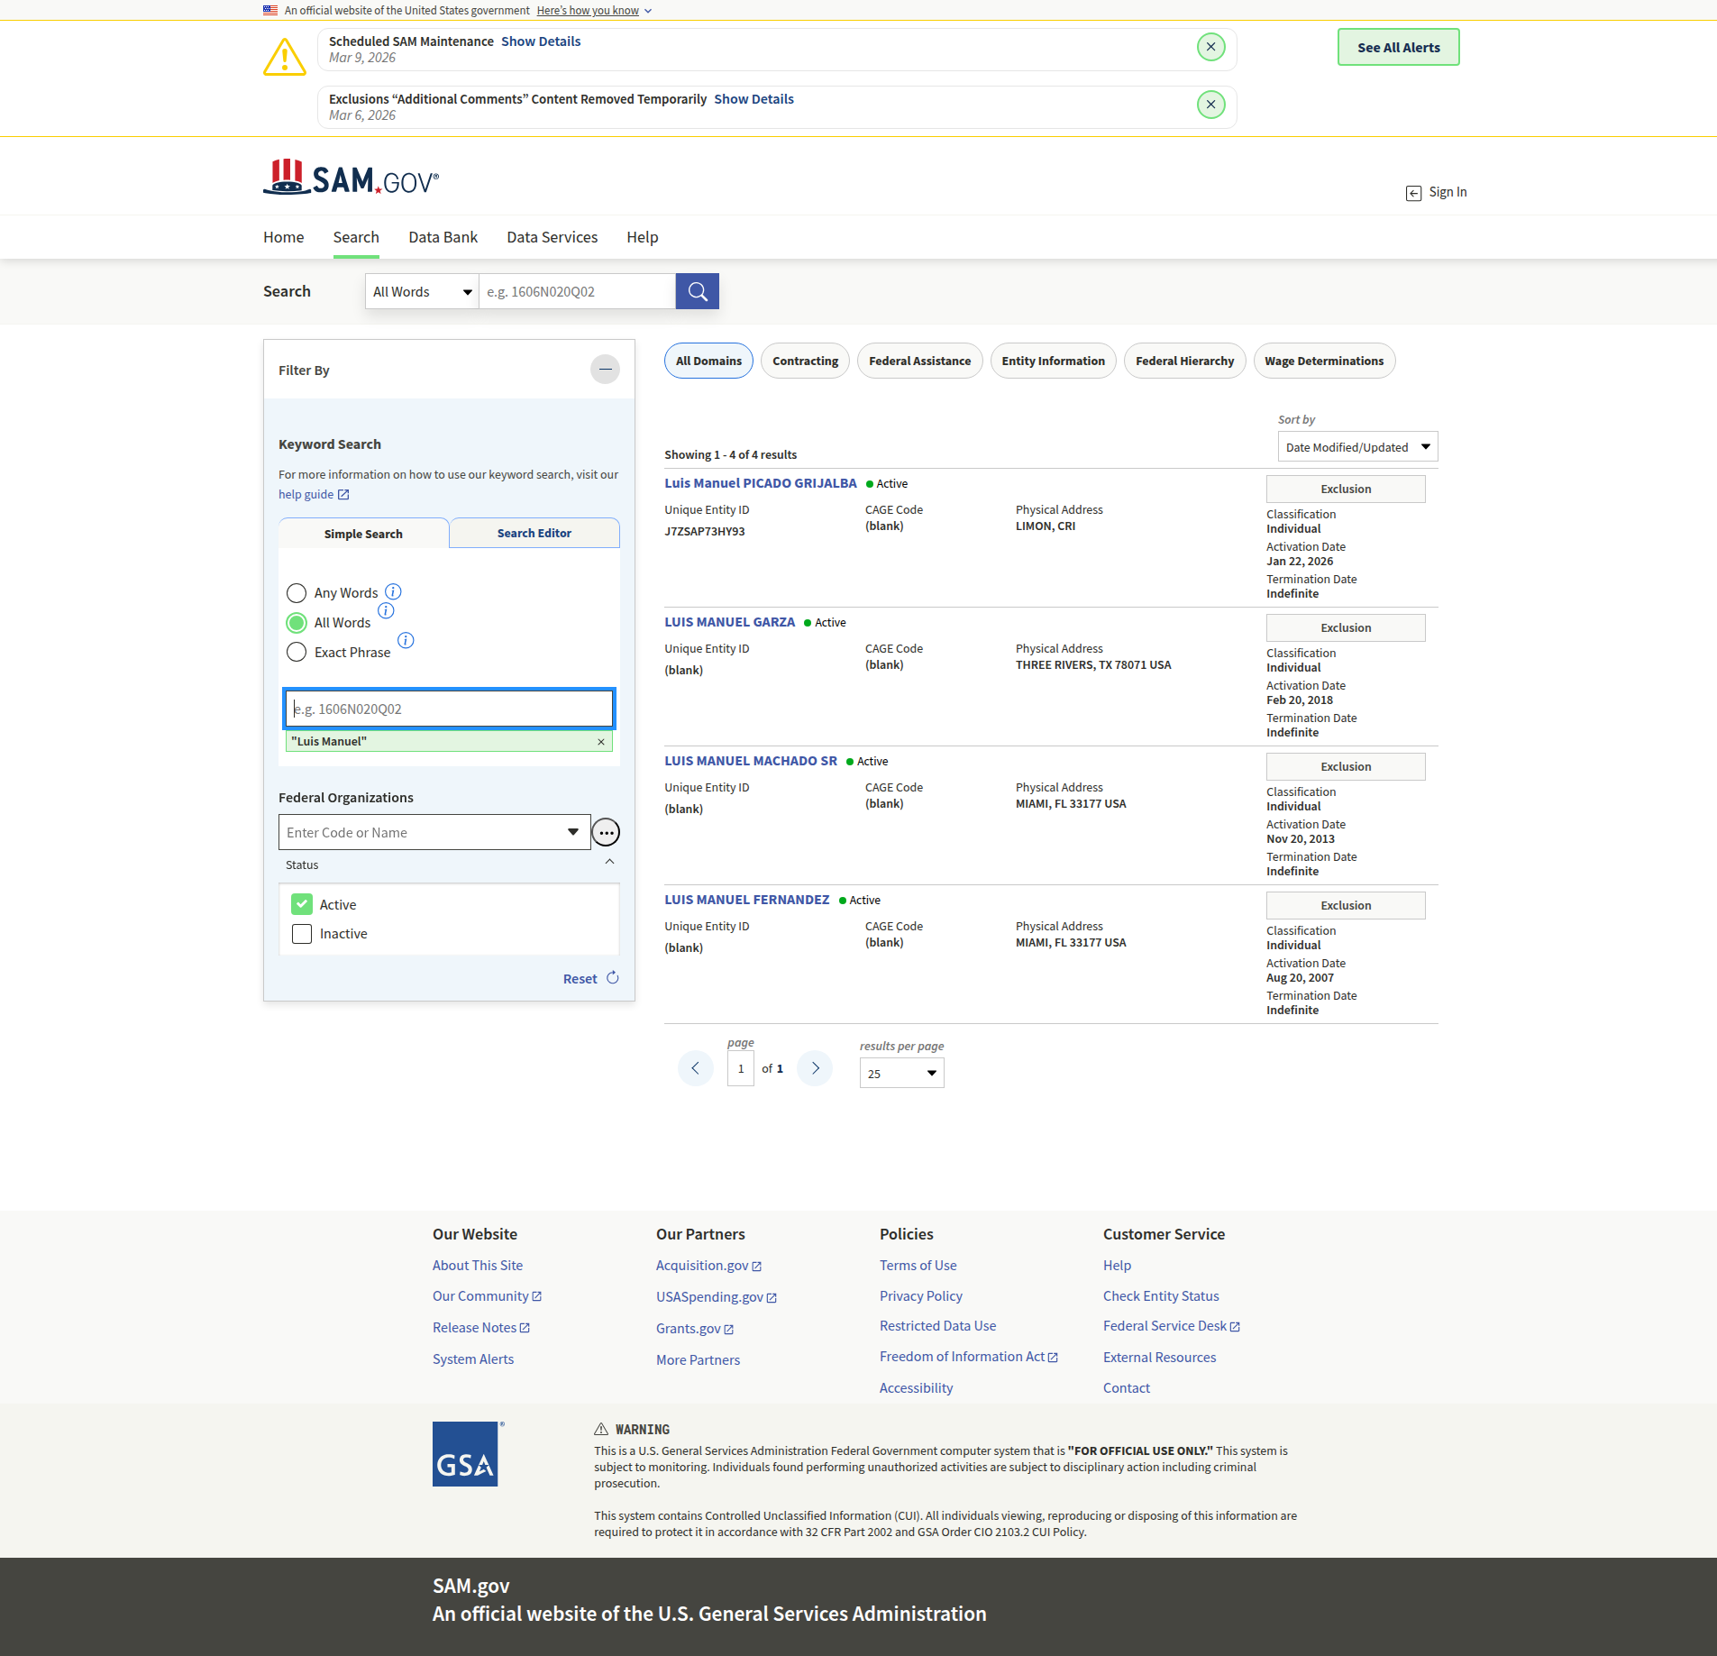Select the Exact Phrase radio button
Image resolution: width=1717 pixels, height=1656 pixels.
[297, 653]
